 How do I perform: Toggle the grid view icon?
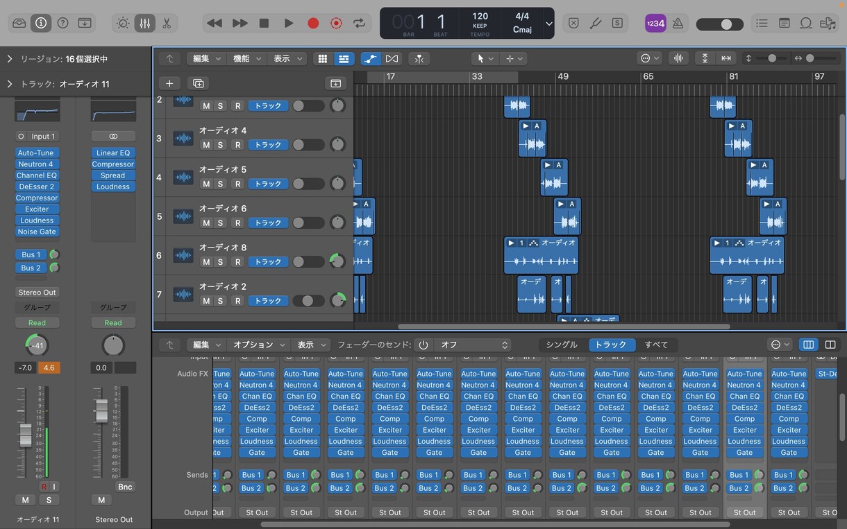point(323,59)
